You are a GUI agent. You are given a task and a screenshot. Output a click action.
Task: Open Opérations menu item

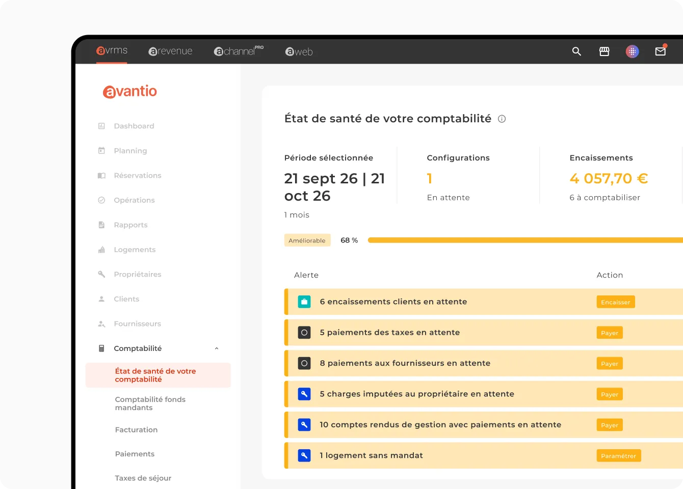(x=134, y=200)
